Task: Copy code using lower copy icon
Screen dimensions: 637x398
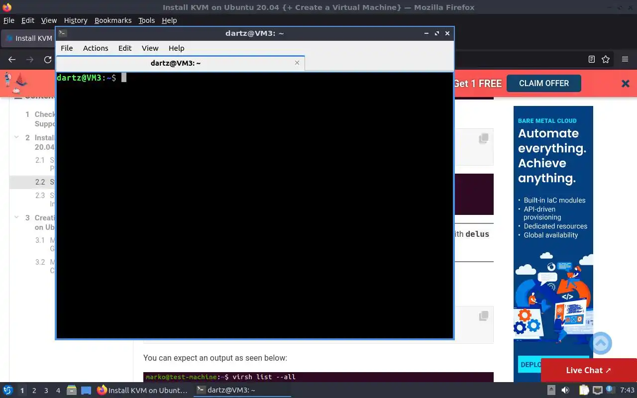Action: coord(483,316)
